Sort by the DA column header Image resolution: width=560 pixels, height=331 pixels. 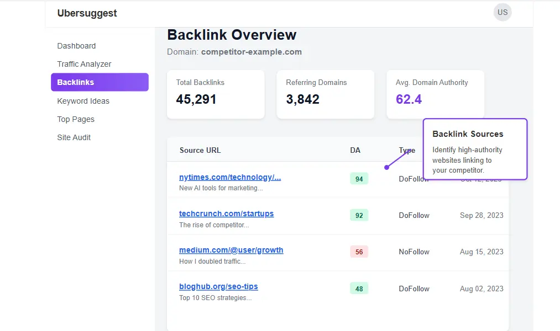(355, 150)
